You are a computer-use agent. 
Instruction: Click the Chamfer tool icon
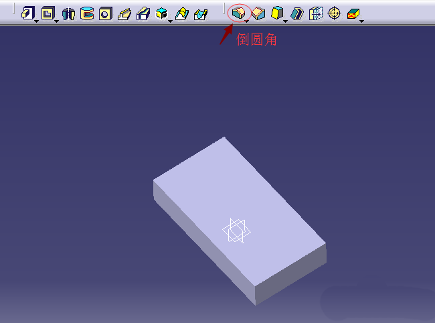(x=258, y=13)
